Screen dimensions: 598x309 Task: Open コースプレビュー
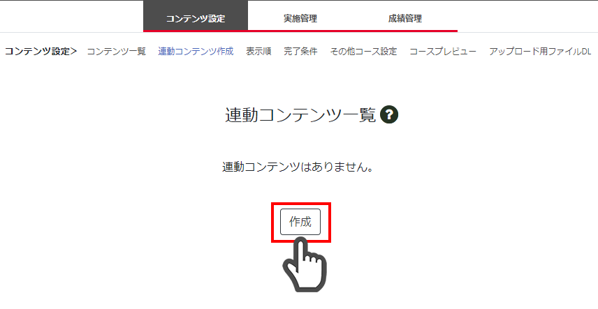point(443,52)
